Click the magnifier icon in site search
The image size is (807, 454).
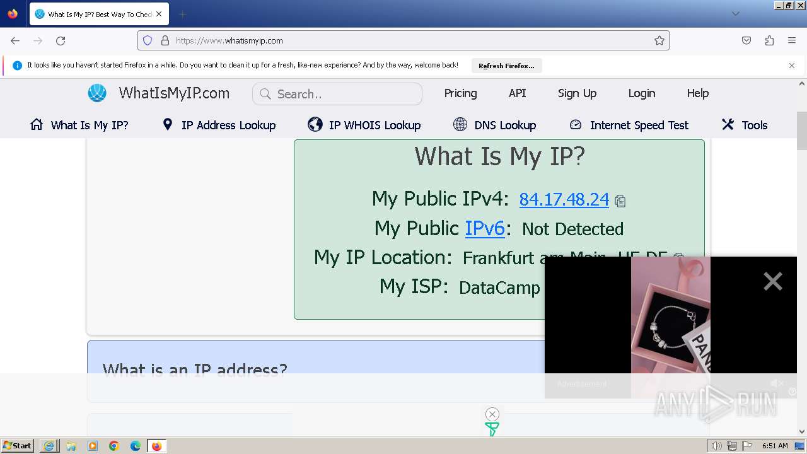[265, 94]
